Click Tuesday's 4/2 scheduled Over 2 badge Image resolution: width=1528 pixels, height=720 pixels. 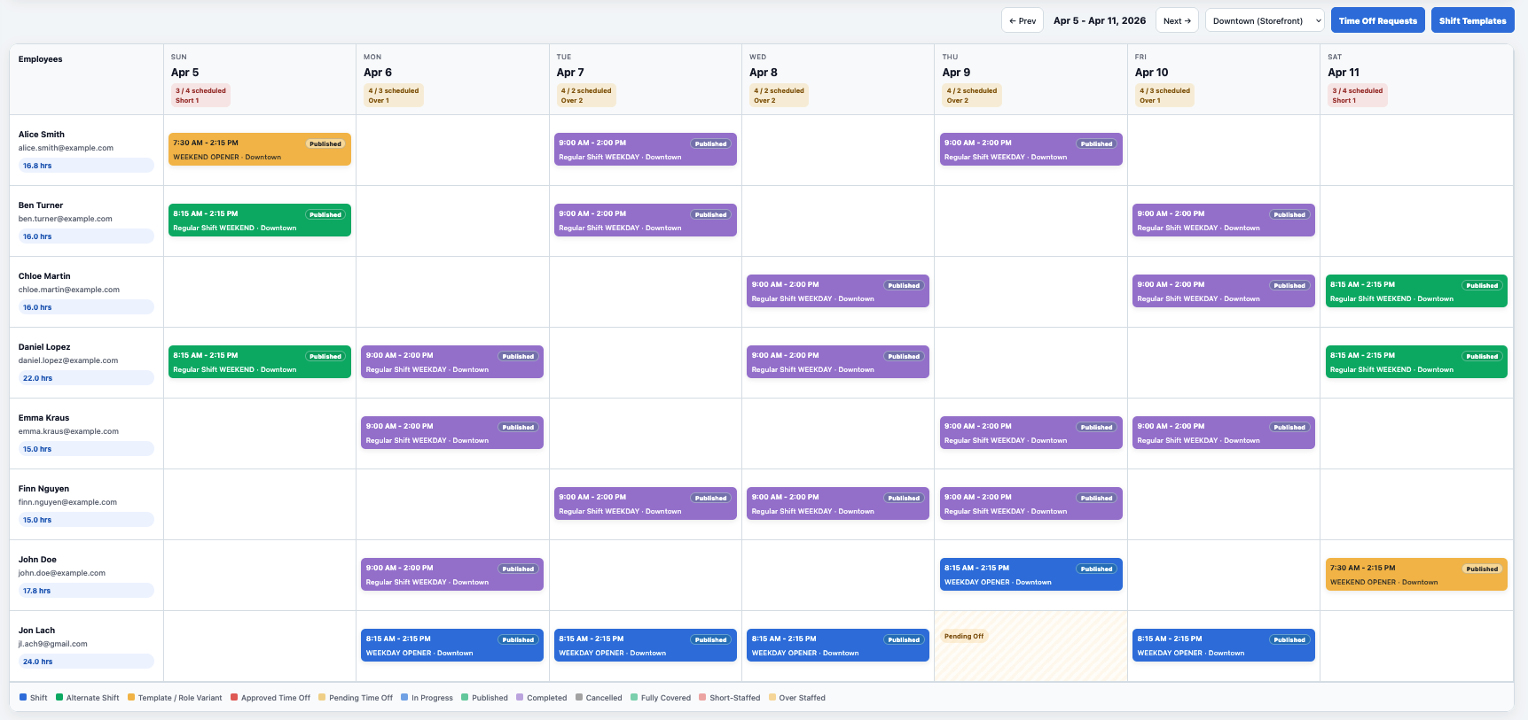pyautogui.click(x=586, y=96)
